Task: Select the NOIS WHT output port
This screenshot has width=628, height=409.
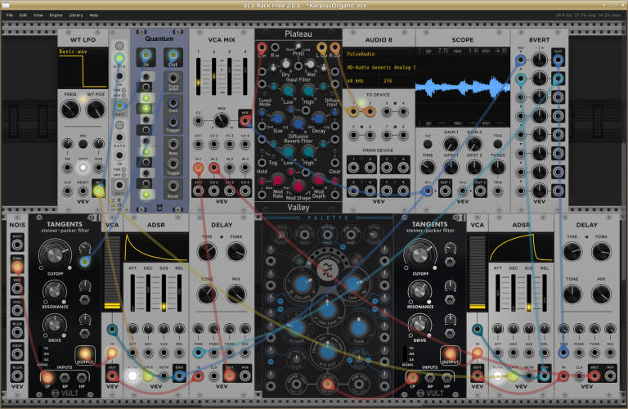Action: 17,245
